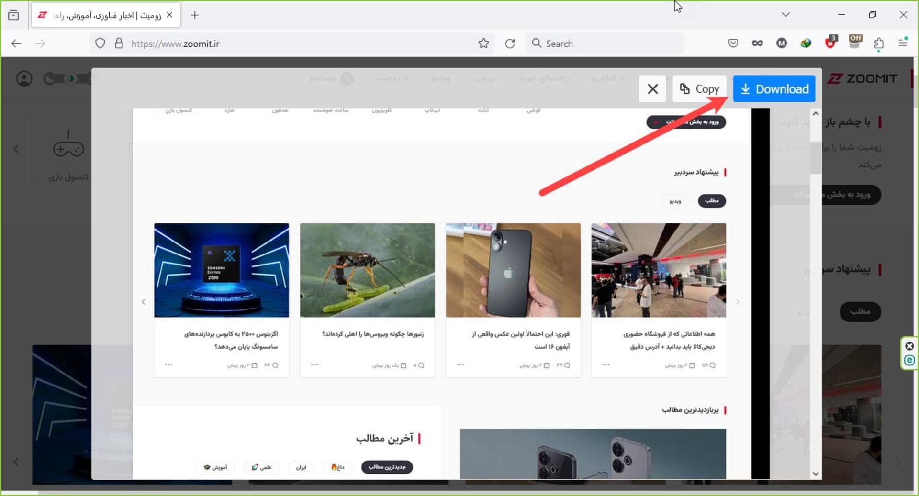Show tracking protection shield info
919x496 pixels.
coord(100,44)
